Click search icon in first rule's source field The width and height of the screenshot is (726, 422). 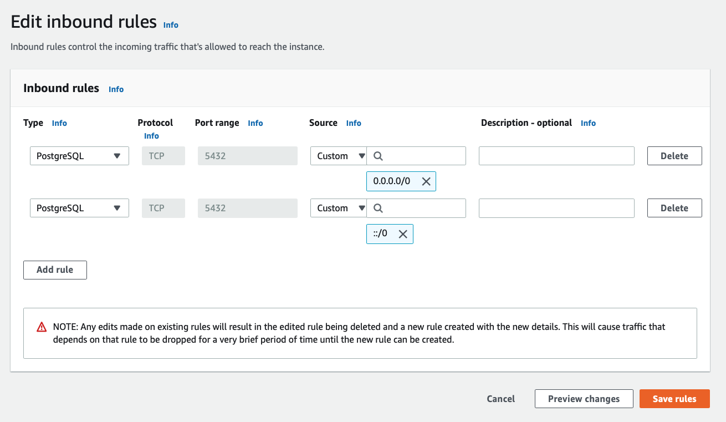pyautogui.click(x=378, y=156)
